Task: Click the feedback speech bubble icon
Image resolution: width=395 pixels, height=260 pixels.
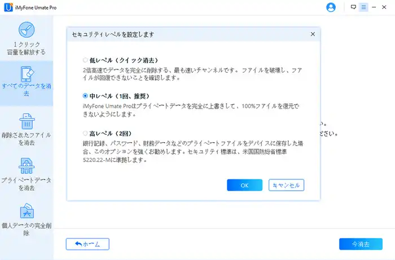Action: [353, 7]
